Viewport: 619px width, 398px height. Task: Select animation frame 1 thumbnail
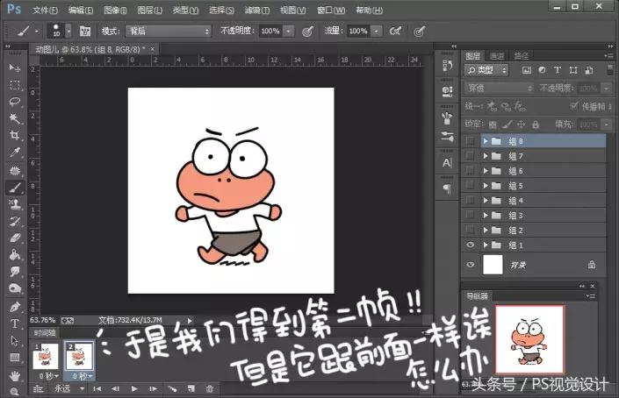tap(46, 356)
